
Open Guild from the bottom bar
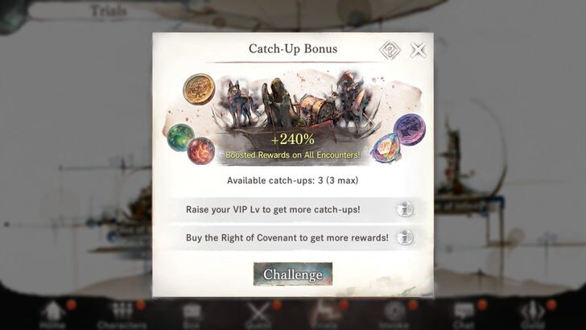(x=533, y=315)
